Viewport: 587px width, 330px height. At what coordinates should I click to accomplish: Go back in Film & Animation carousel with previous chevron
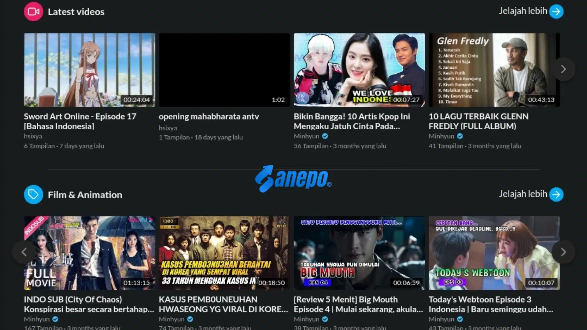tap(24, 252)
